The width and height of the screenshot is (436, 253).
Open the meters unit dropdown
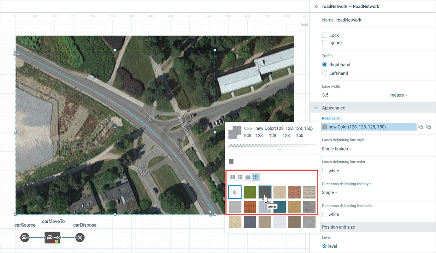point(399,95)
